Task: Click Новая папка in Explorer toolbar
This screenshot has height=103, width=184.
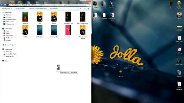Action: tap(54, 9)
